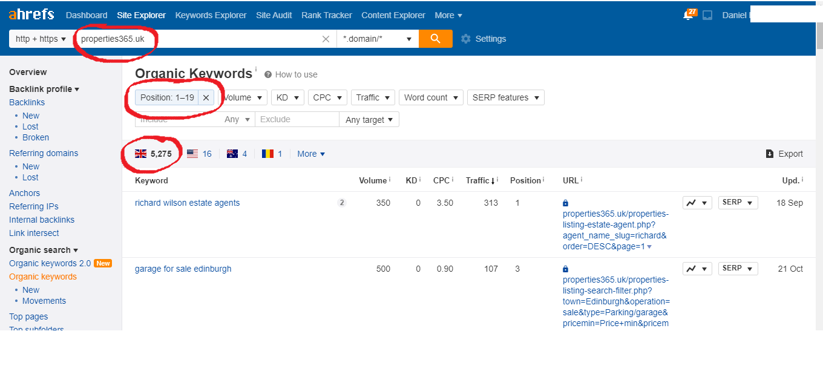Select the UK flag 5,275 results
This screenshot has height=380, width=823.
point(153,154)
